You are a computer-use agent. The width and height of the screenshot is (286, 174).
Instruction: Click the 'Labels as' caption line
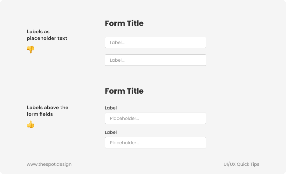38,32
